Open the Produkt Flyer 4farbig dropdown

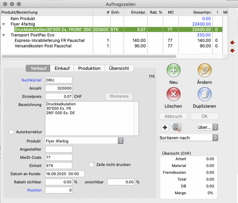click(x=84, y=141)
